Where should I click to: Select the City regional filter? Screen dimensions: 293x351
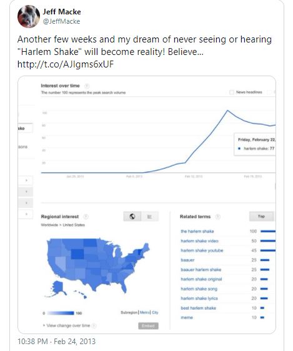point(155,312)
